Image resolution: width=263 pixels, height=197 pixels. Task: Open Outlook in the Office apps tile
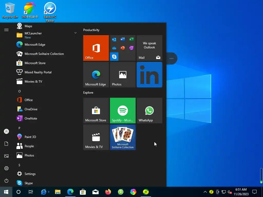(114, 40)
